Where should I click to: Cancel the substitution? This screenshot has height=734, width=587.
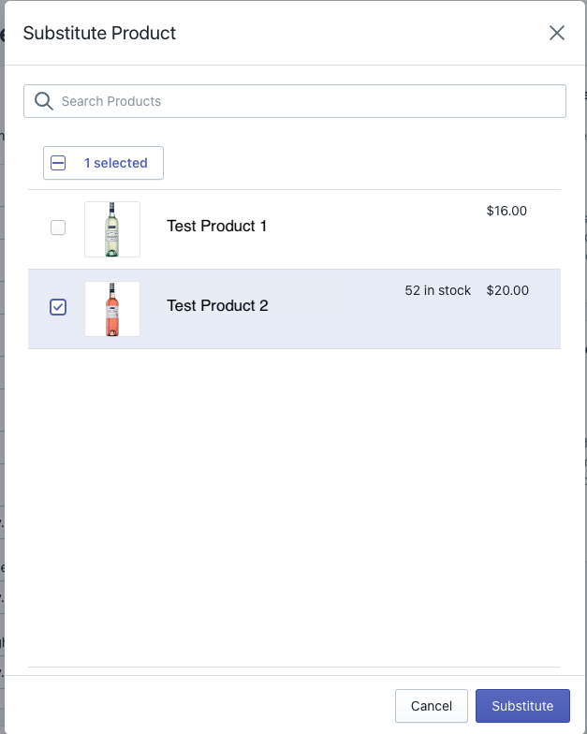[431, 706]
